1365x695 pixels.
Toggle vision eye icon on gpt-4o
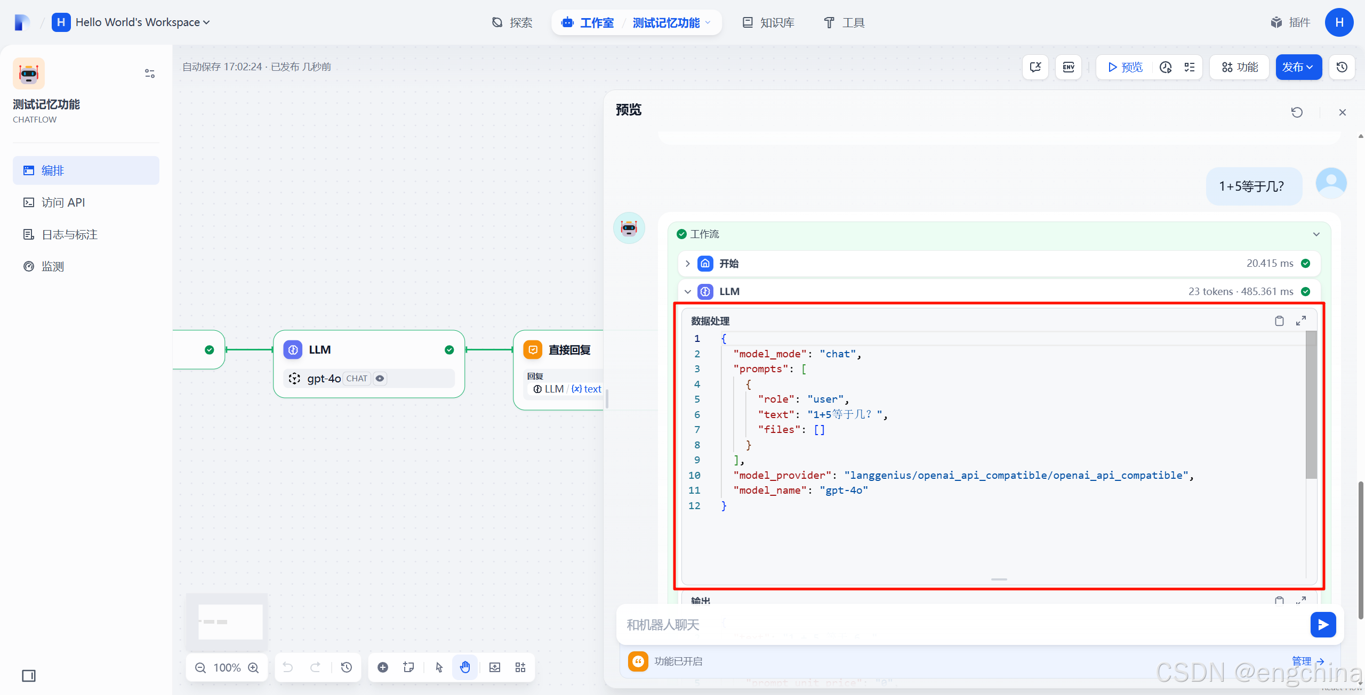click(380, 379)
